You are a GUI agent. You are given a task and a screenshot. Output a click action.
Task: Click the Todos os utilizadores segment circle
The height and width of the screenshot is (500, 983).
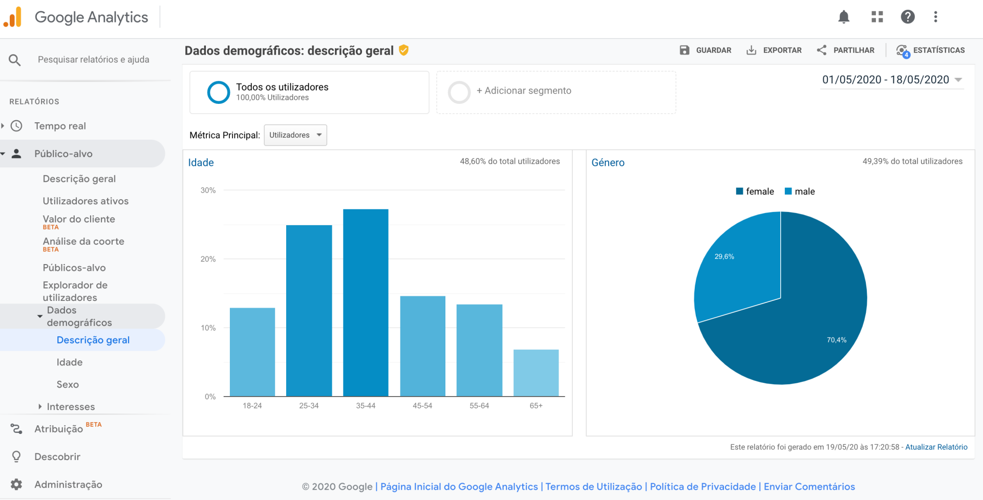[219, 93]
